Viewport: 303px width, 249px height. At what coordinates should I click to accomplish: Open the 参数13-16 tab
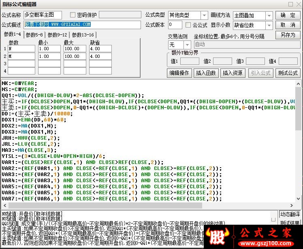(83, 35)
